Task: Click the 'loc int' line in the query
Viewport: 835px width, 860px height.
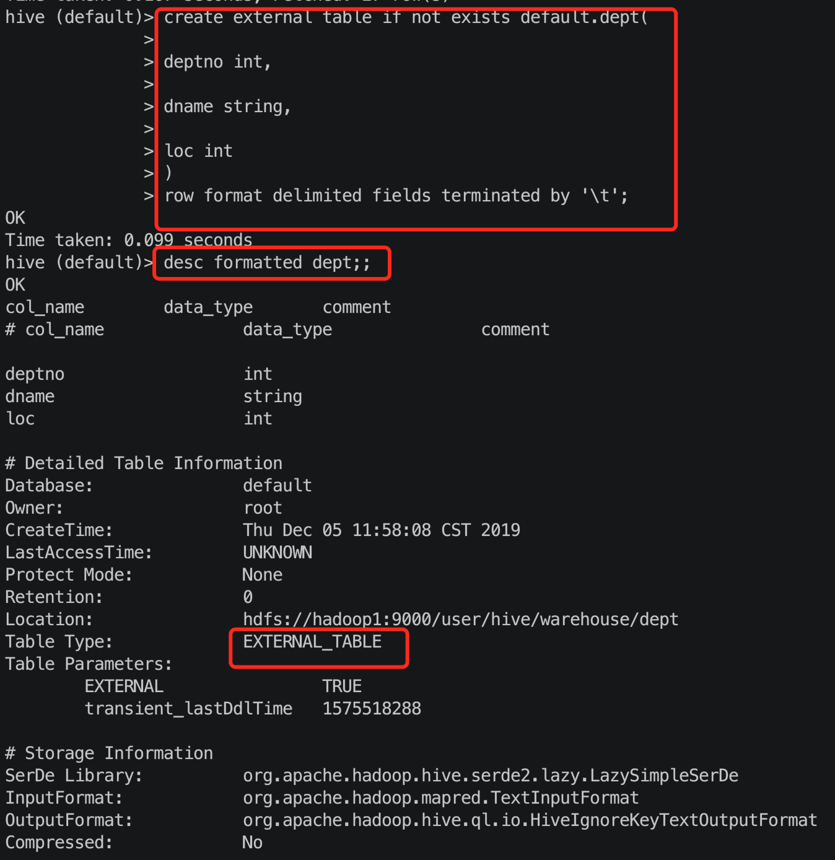Action: (x=199, y=151)
